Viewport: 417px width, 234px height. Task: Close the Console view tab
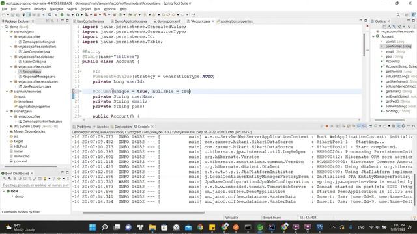[x=152, y=127]
